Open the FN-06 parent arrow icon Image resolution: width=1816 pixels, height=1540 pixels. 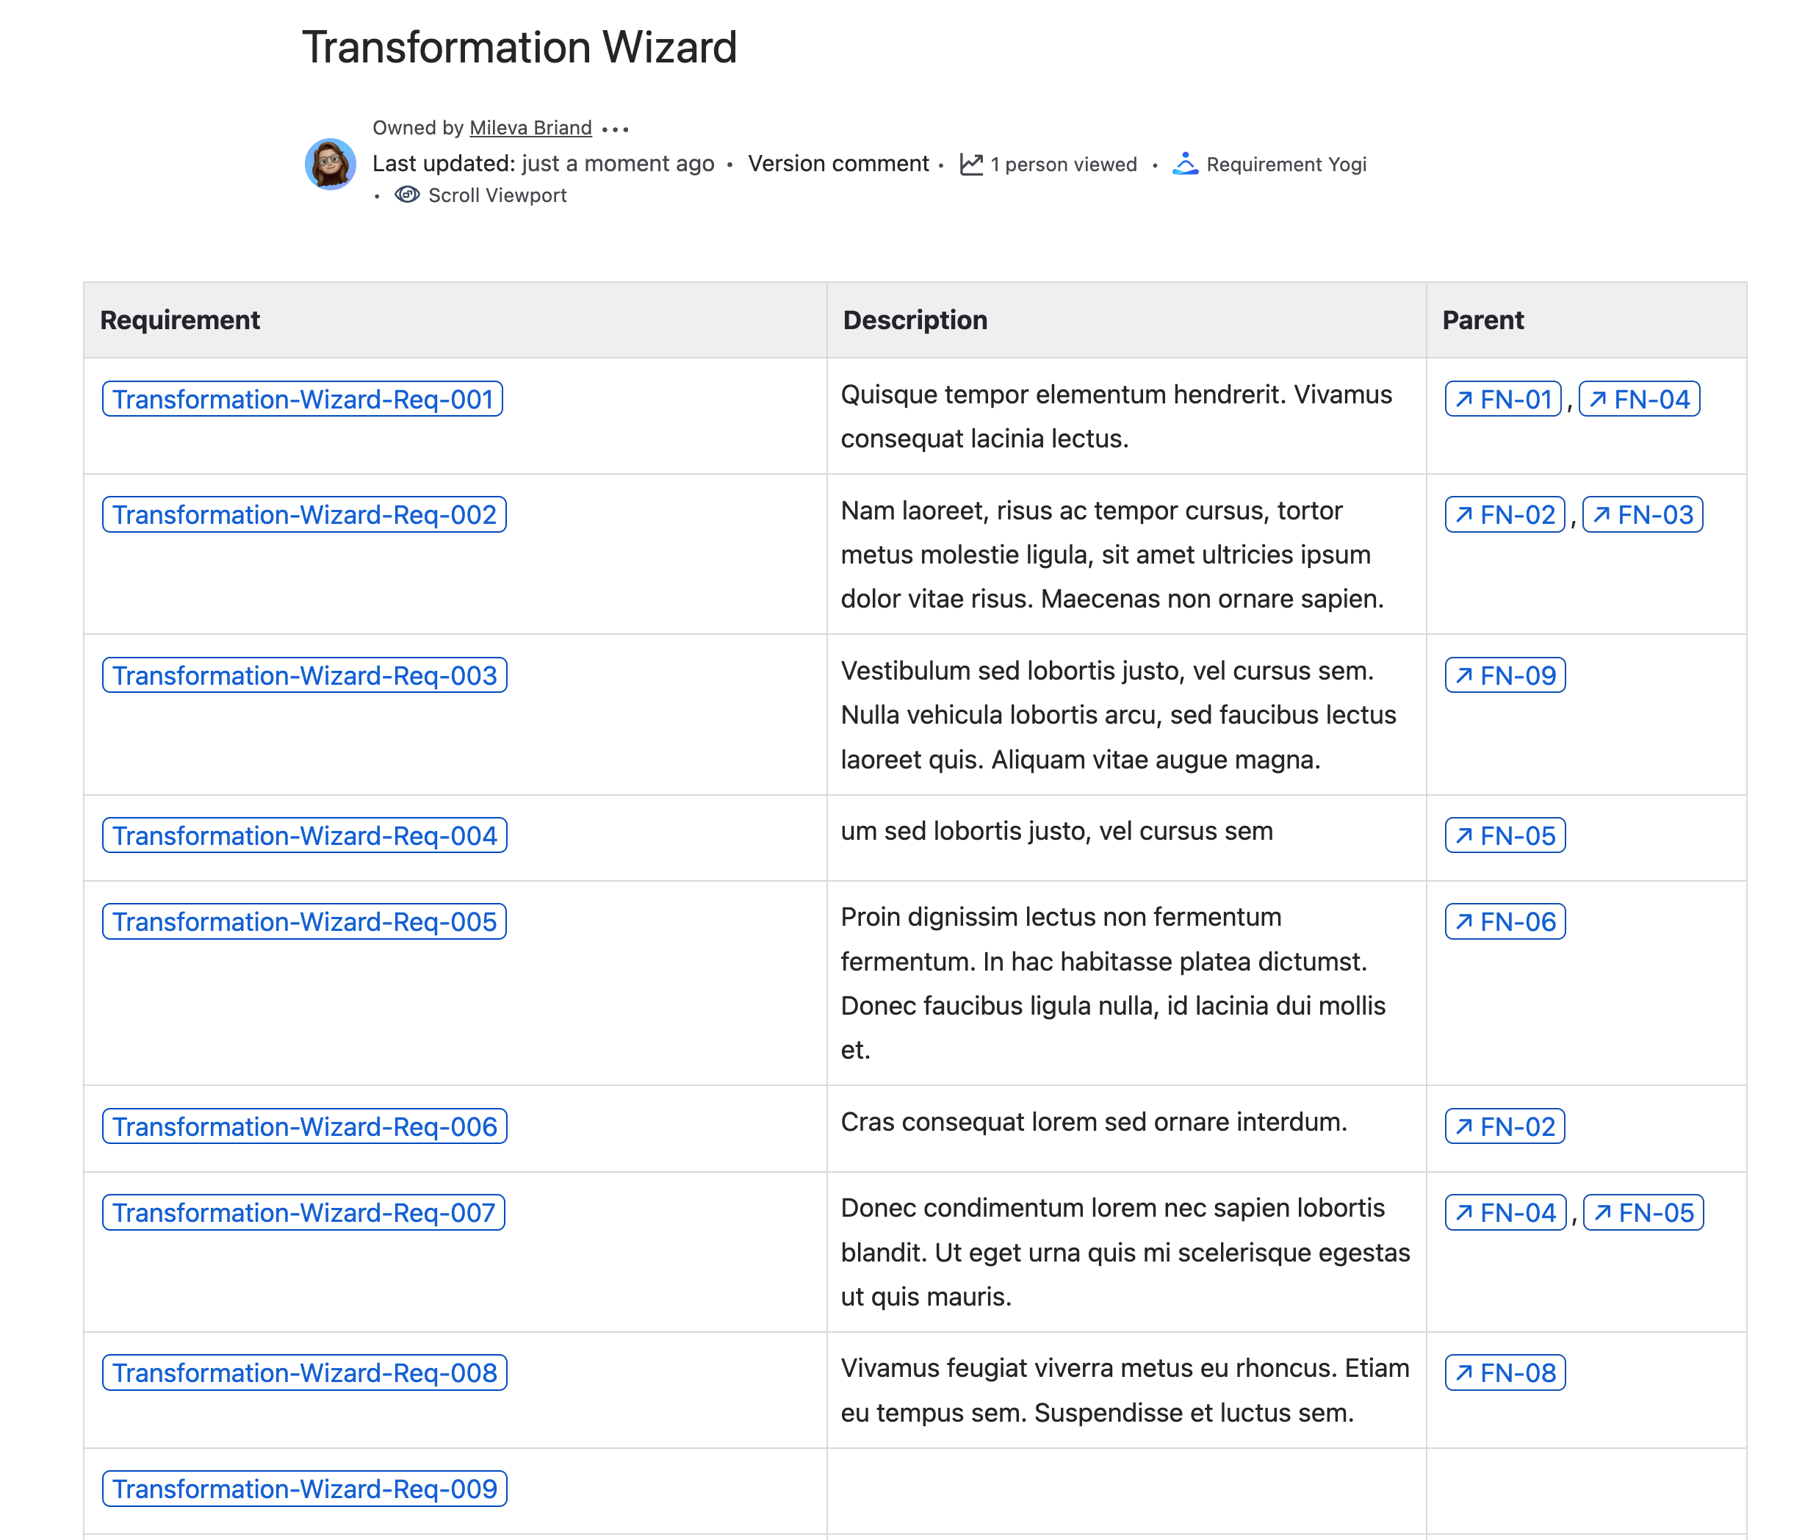(x=1463, y=921)
